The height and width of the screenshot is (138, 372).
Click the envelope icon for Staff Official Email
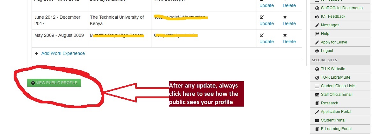click(317, 95)
